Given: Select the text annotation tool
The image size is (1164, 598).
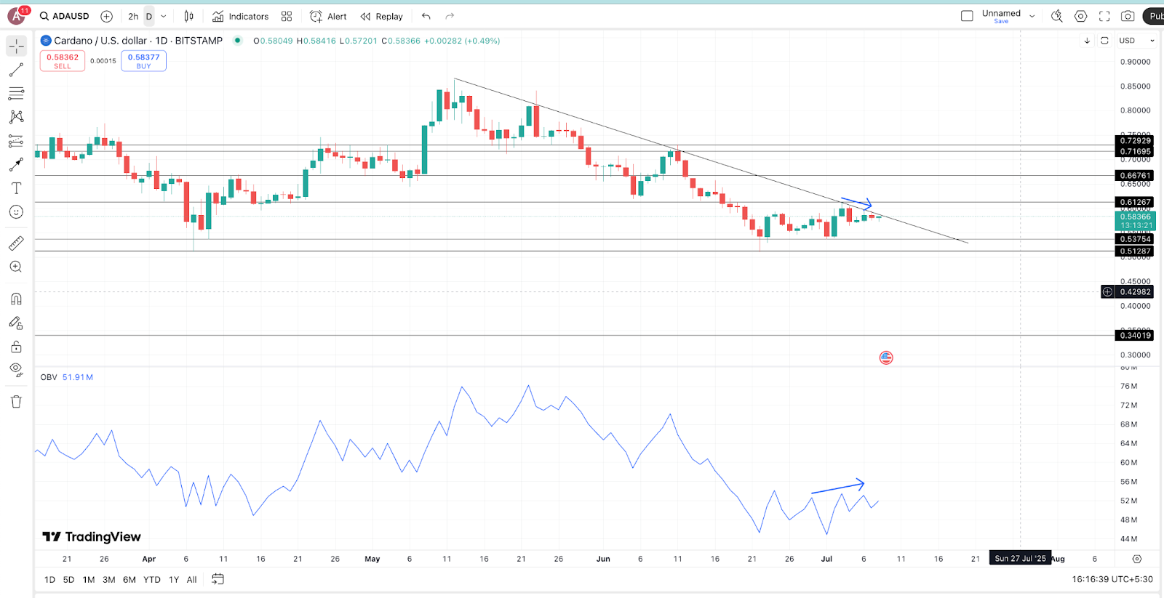Looking at the screenshot, I should click(x=16, y=188).
